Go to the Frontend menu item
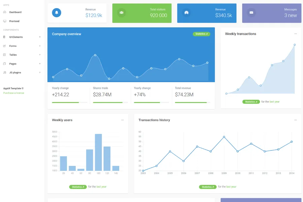Screen dimensions: 303x202 14,21
